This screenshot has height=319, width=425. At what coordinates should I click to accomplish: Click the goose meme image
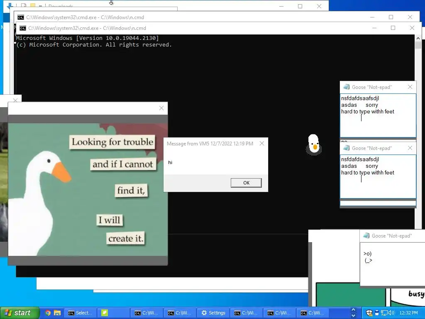pyautogui.click(x=88, y=189)
